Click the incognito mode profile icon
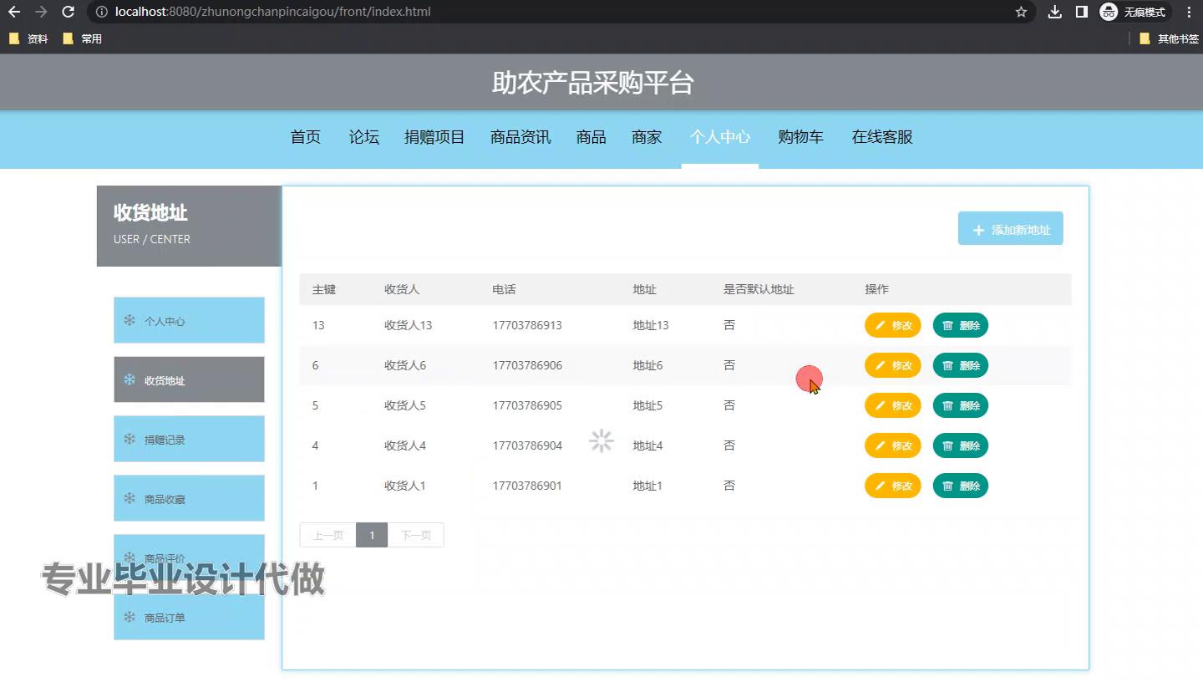 point(1109,13)
